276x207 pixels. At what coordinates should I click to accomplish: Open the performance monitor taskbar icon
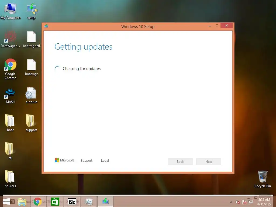tap(88, 202)
